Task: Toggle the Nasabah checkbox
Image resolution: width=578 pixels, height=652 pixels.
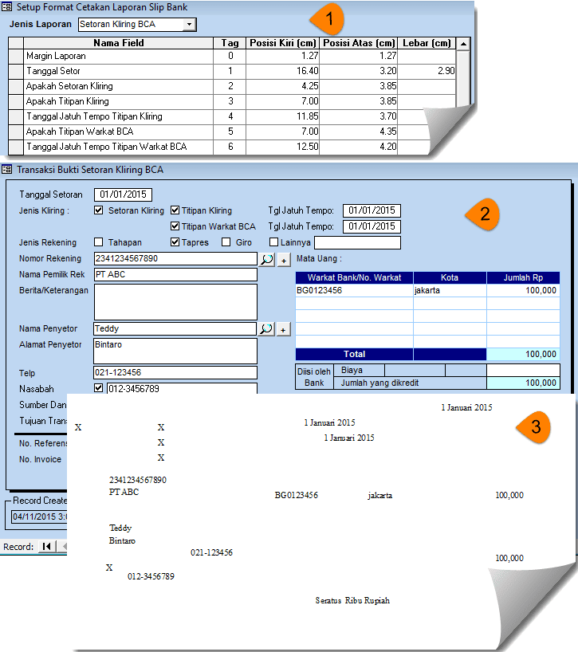Action: click(x=99, y=388)
